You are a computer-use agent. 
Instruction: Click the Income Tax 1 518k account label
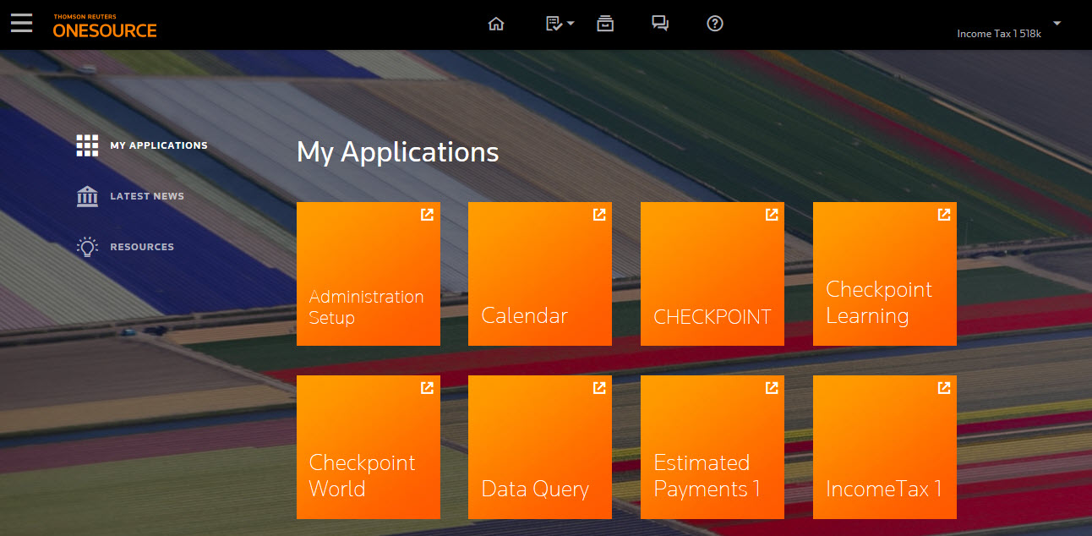pos(998,34)
